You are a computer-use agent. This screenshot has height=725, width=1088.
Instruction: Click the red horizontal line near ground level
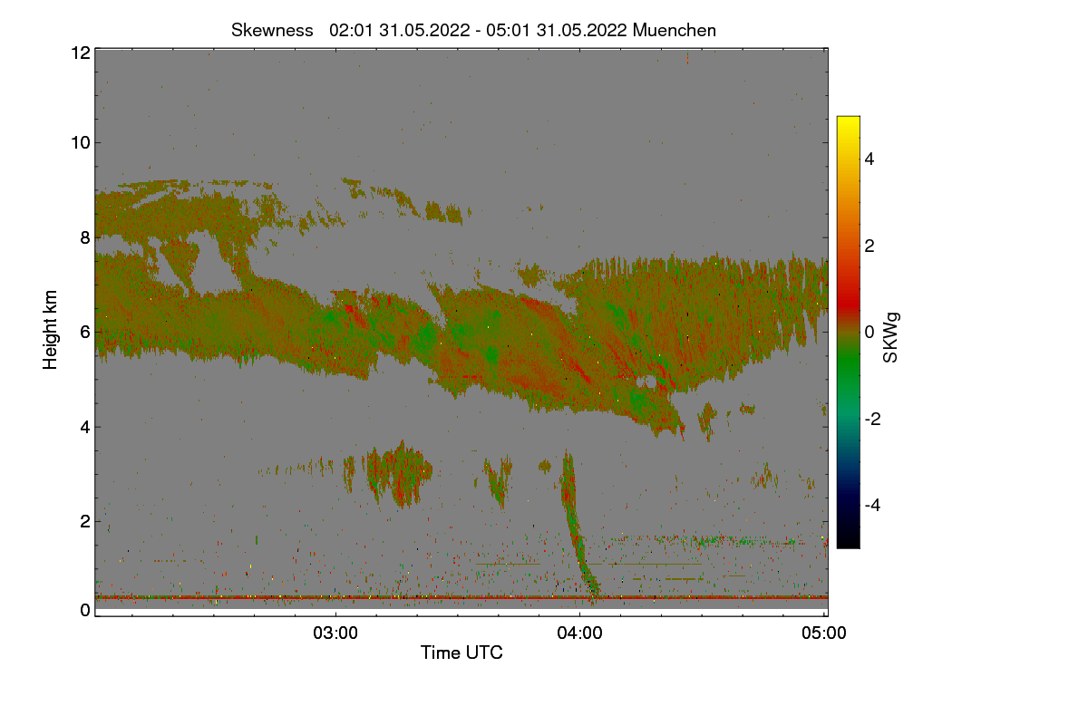[x=461, y=597]
